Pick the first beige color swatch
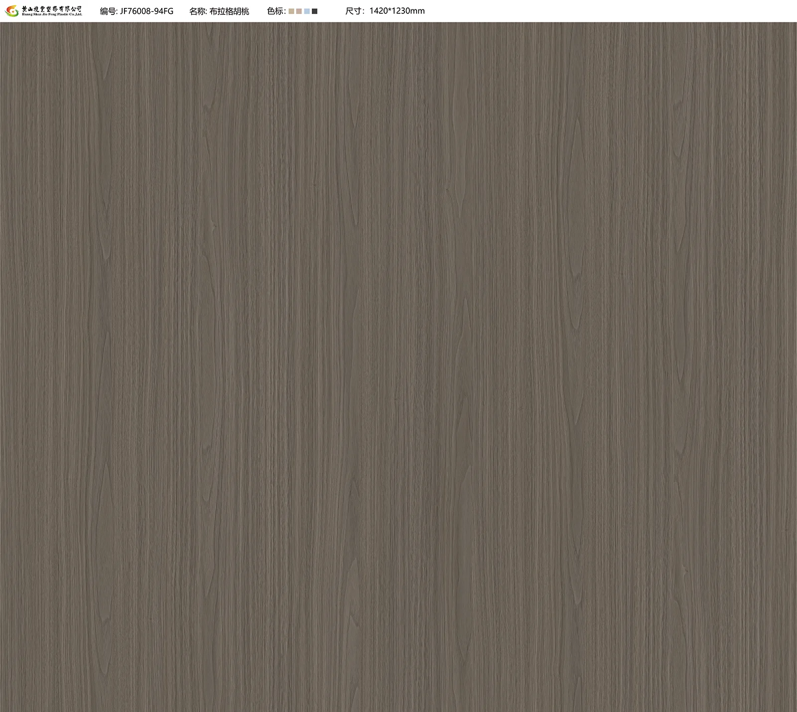 291,11
